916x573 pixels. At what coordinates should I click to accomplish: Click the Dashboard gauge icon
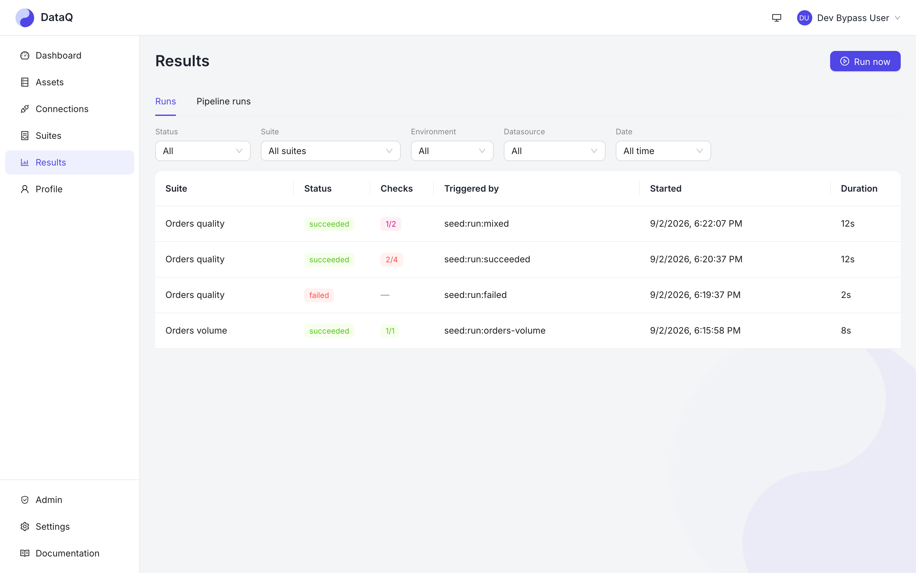coord(24,56)
